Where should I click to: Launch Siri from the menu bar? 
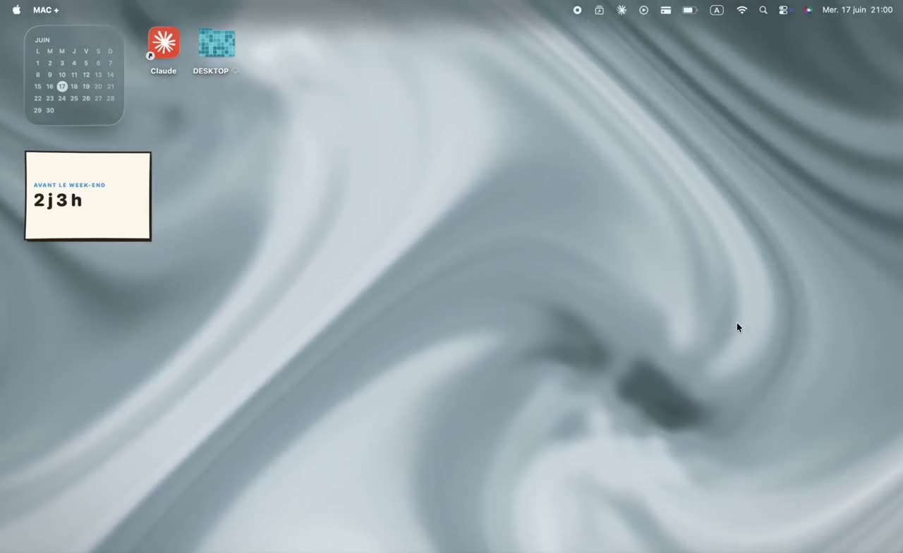808,10
